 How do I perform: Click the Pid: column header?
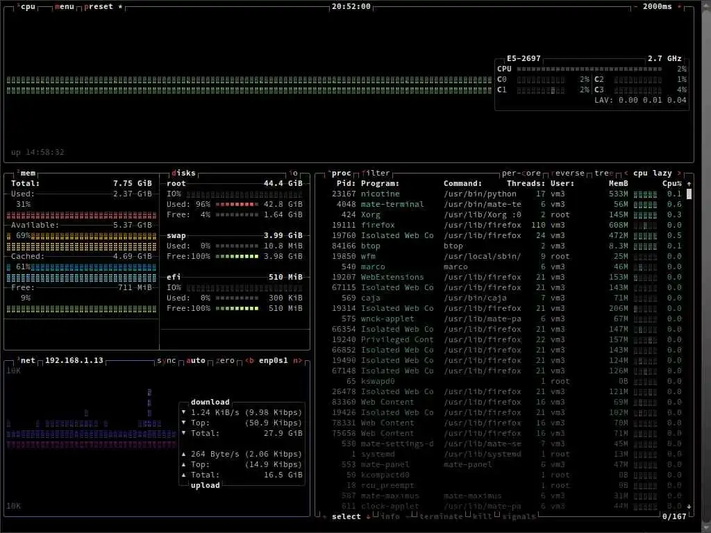click(x=346, y=183)
